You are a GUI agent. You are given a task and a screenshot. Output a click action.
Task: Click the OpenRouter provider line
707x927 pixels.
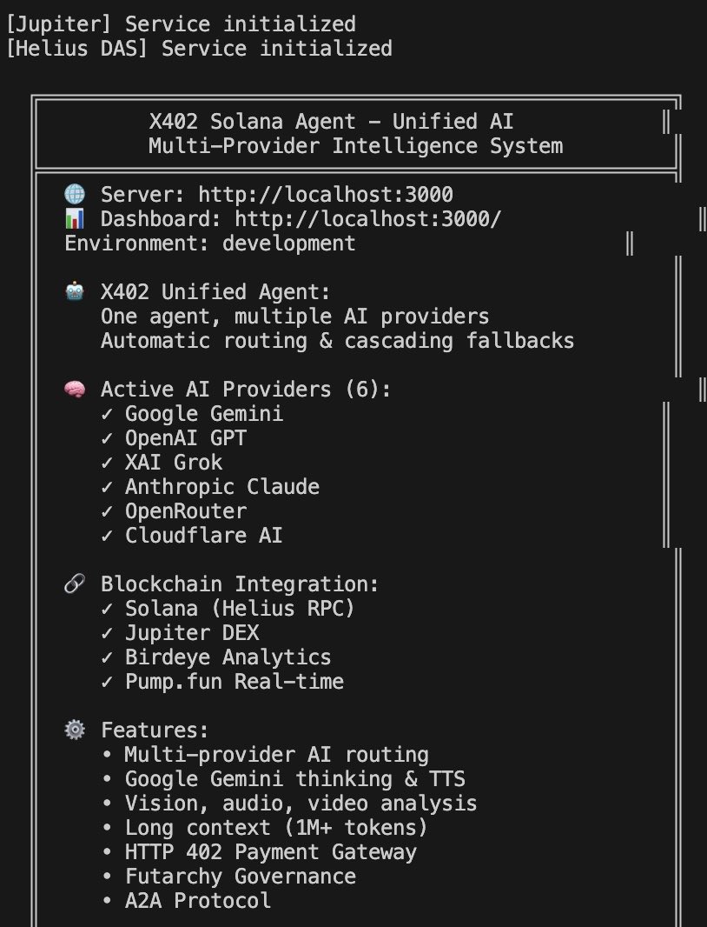(186, 511)
